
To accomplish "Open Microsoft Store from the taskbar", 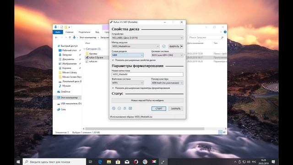I will 118,162.
